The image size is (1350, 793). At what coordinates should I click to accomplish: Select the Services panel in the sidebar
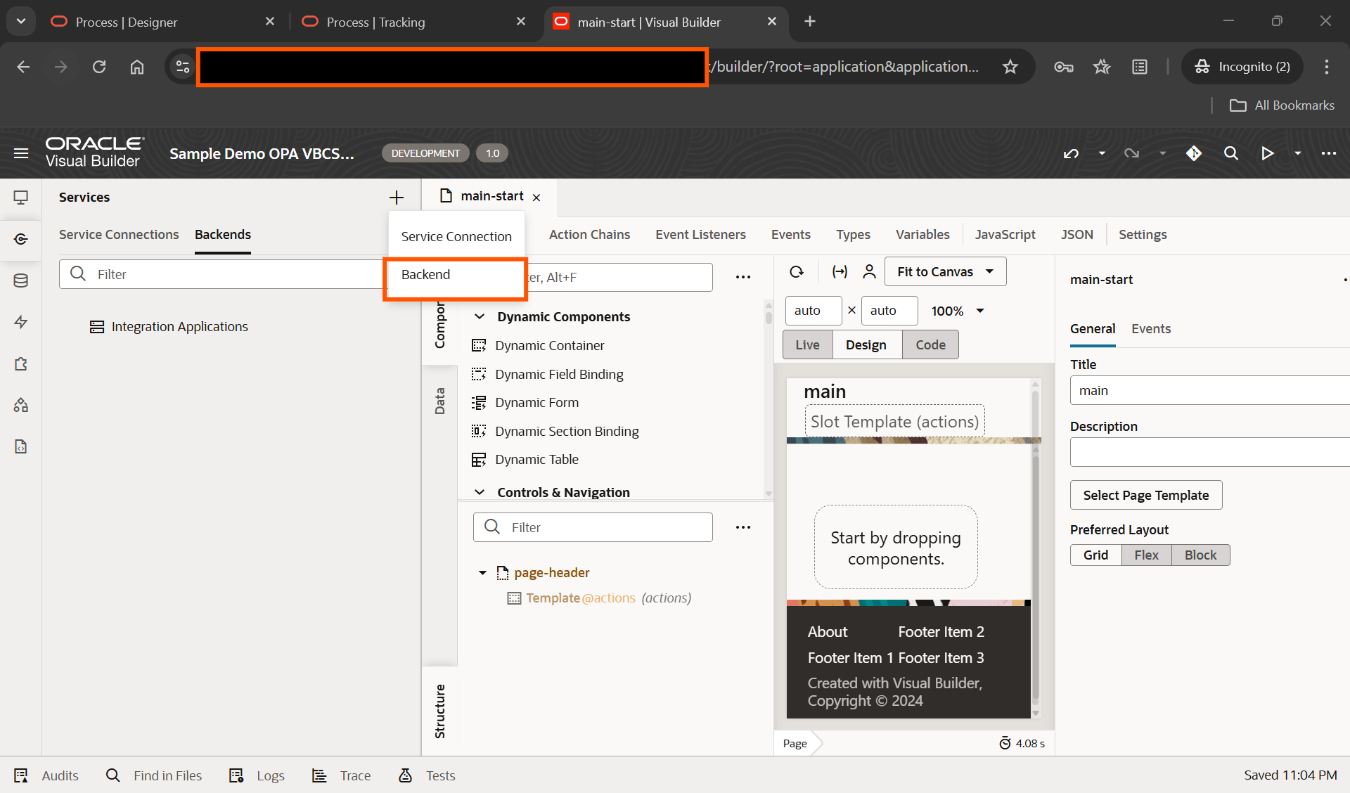(21, 239)
